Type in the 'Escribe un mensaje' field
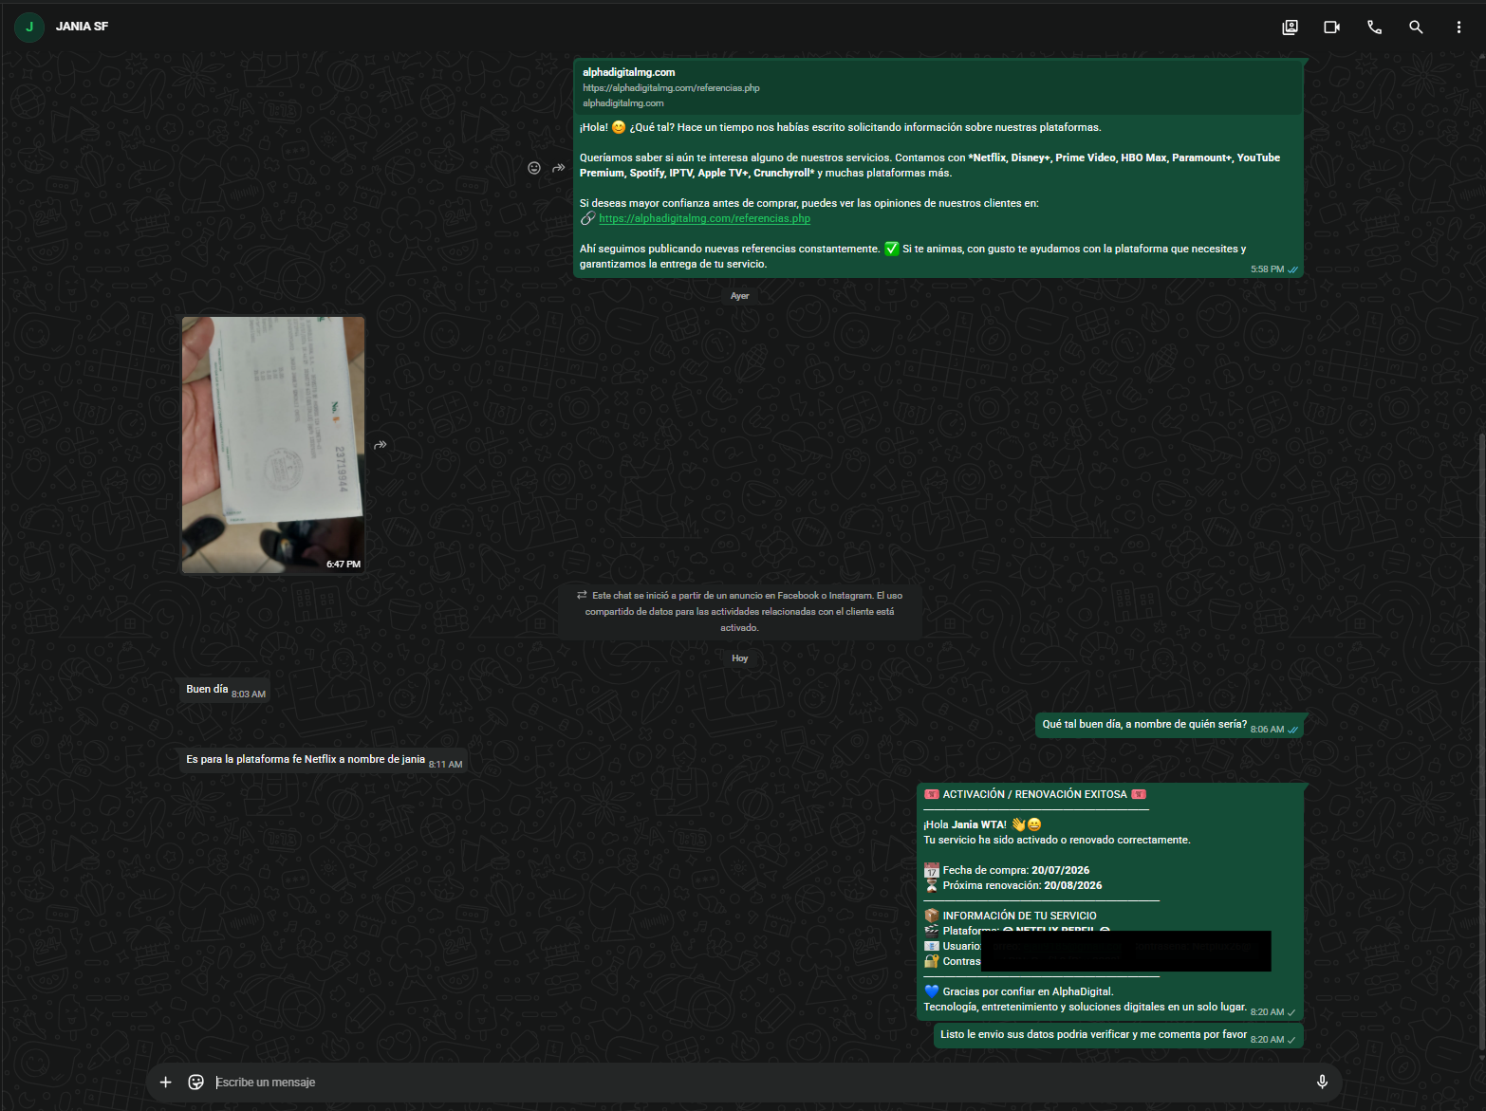 759,1082
